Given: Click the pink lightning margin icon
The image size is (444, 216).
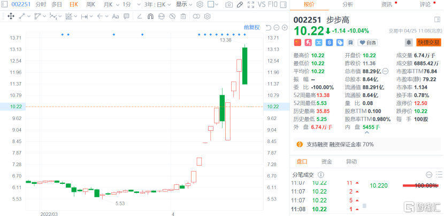Looking at the screenshot, I should pyautogui.click(x=308, y=42).
